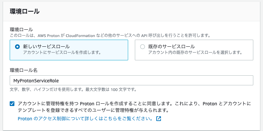Click the アカウントにサービスロールを作成します description
The image size is (263, 131).
coord(62,52)
